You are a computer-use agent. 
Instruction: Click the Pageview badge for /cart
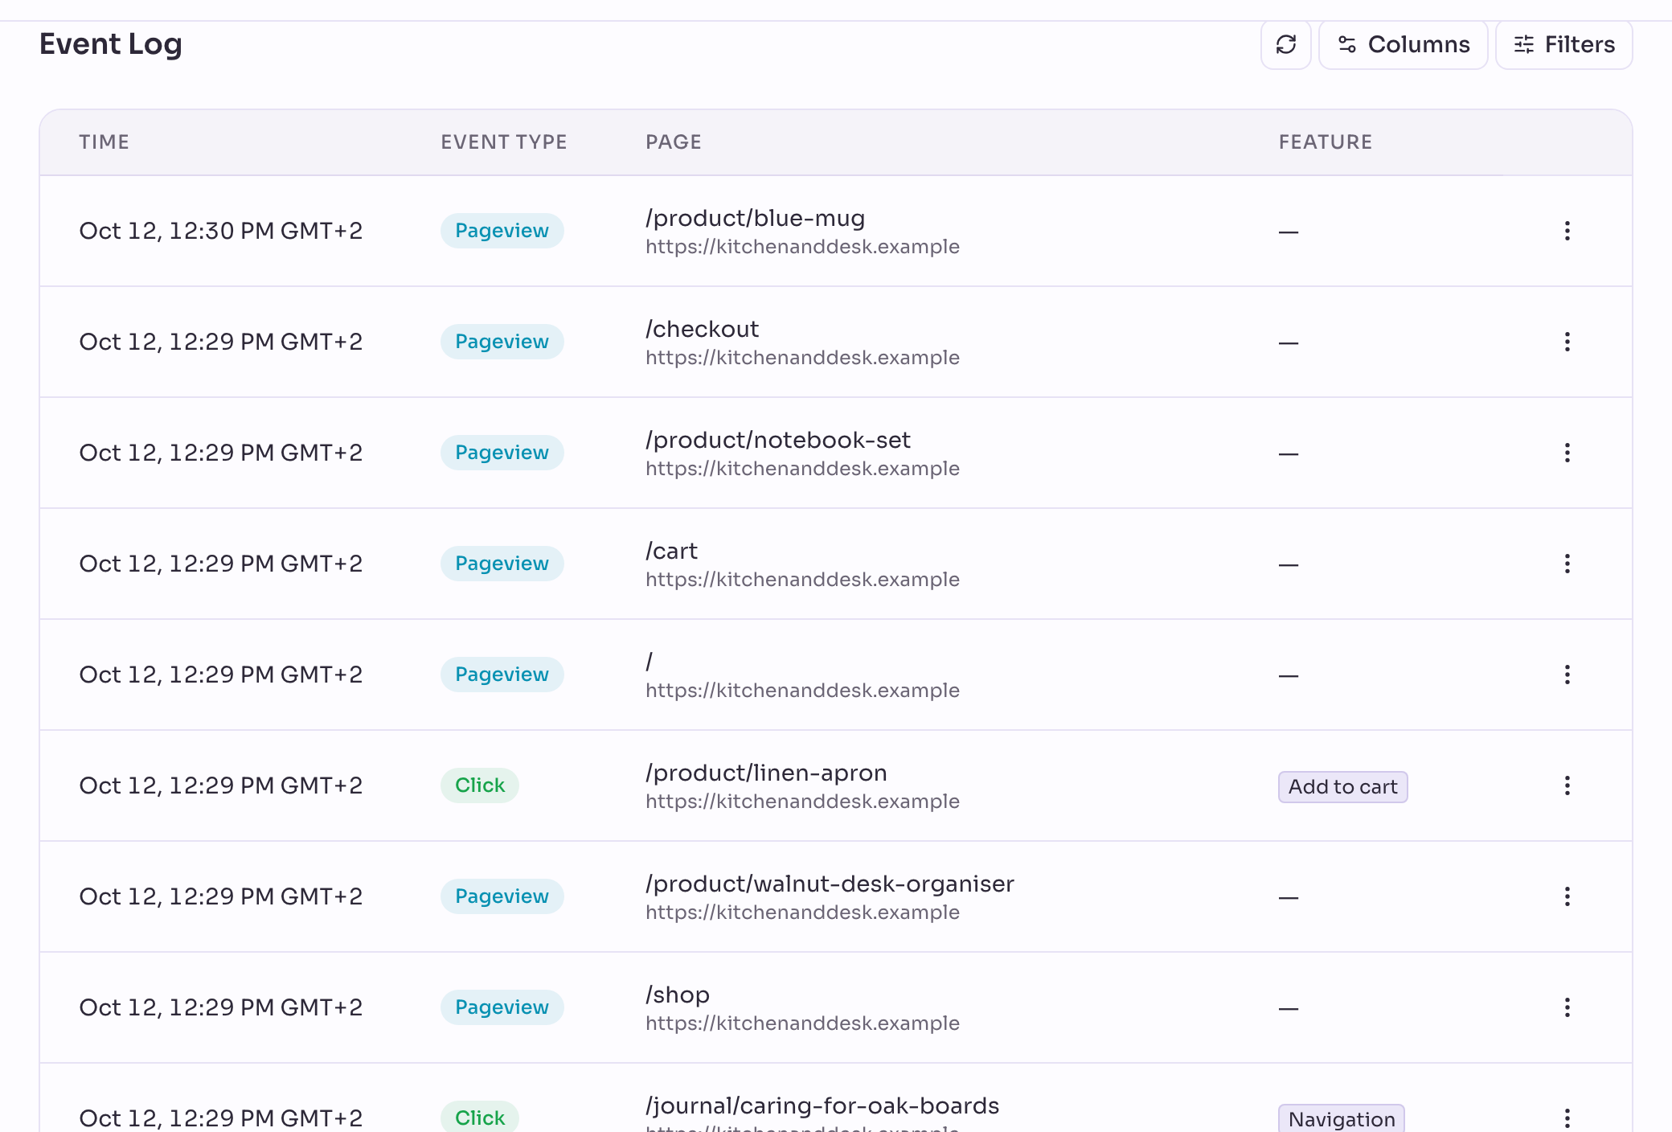point(502,564)
